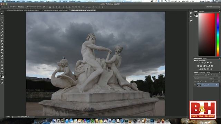Switch to the Swatches tab
Screen dimensions: 221x124
[201, 11]
